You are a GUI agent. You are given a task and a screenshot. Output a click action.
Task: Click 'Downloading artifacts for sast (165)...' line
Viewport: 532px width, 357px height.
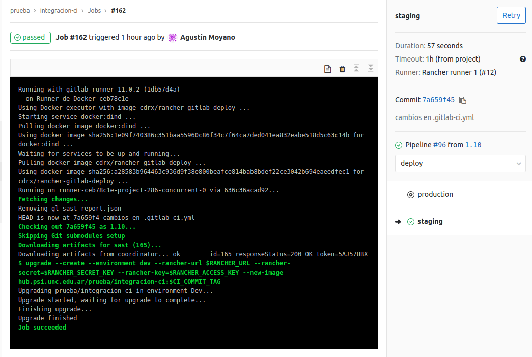click(90, 245)
